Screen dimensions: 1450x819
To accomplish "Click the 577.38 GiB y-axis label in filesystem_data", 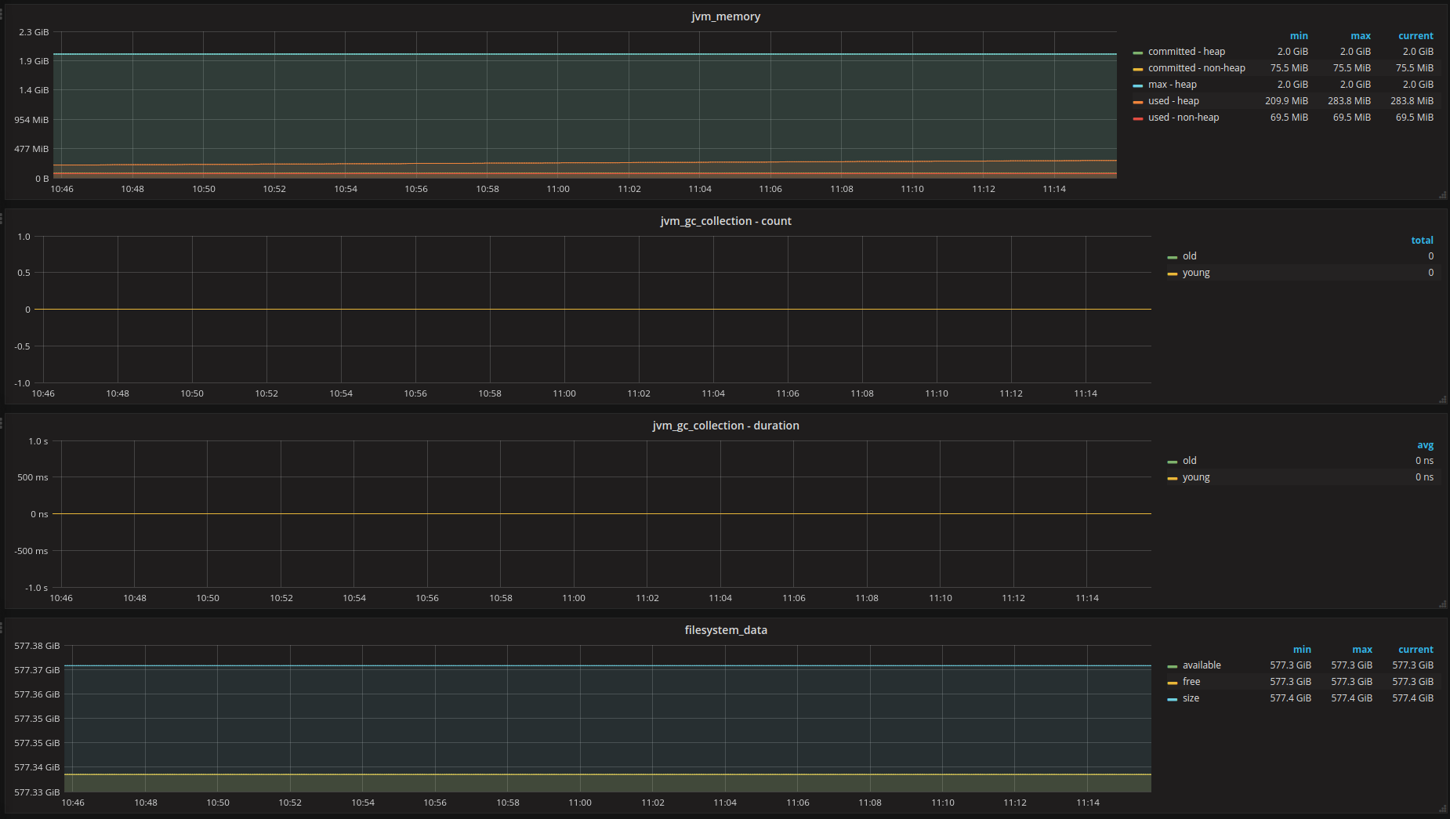I will point(37,646).
